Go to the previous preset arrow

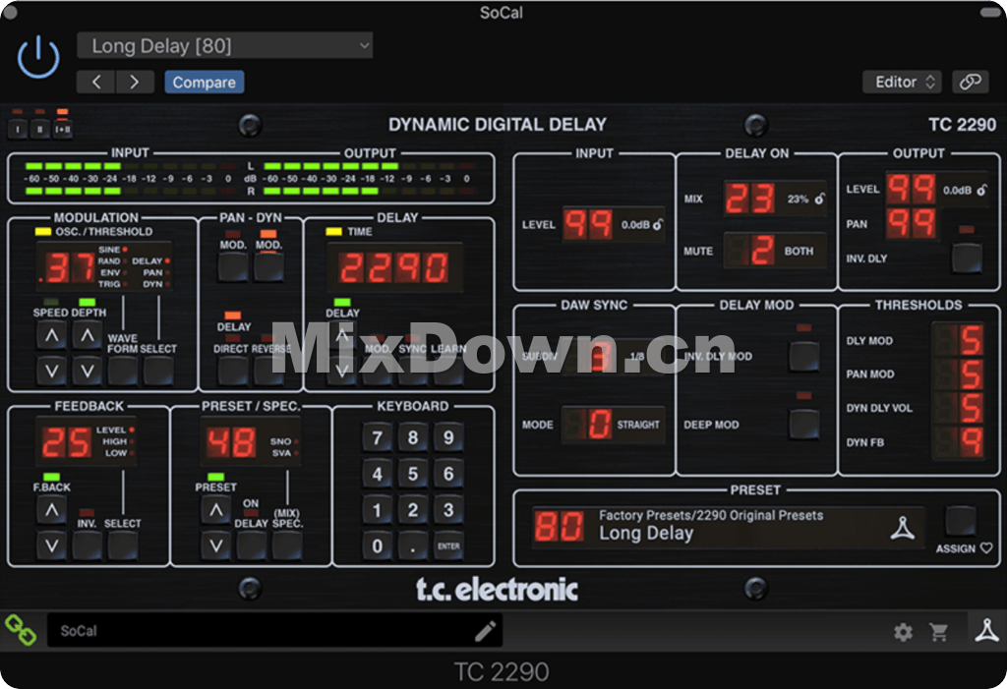tap(96, 83)
